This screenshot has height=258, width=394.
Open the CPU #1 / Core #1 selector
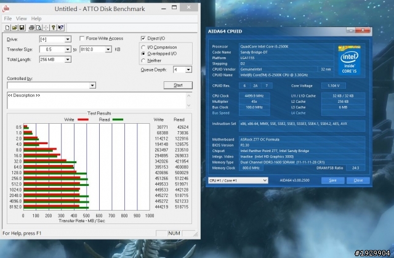[238, 180]
